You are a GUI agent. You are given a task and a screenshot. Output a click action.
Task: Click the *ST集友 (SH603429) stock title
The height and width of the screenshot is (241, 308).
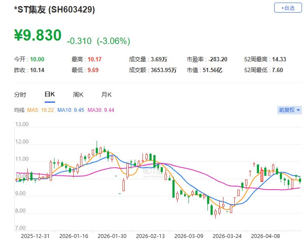(55, 10)
